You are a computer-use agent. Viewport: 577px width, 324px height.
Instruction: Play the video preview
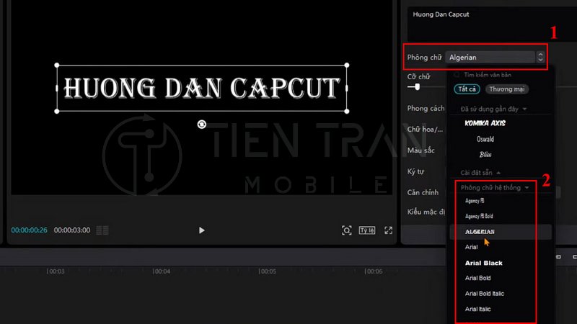[x=201, y=230]
